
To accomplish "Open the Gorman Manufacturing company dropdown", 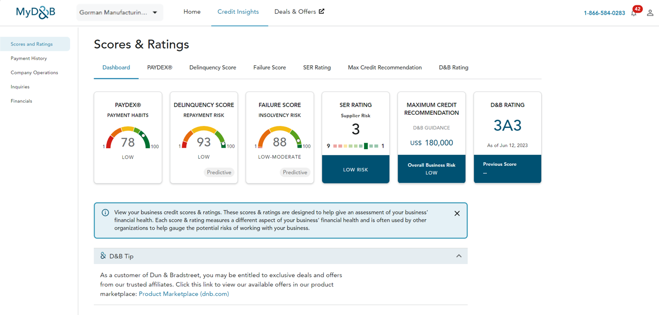I will click(119, 13).
